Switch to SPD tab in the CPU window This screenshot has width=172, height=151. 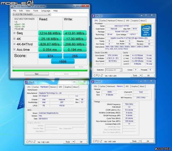coord(128,21)
